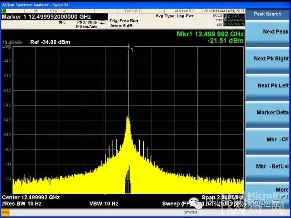Click Center 12.499992 GHz readout
The image size is (291, 218).
click(31, 198)
